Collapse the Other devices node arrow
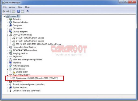The height and width of the screenshot is (101, 138). click(8, 69)
